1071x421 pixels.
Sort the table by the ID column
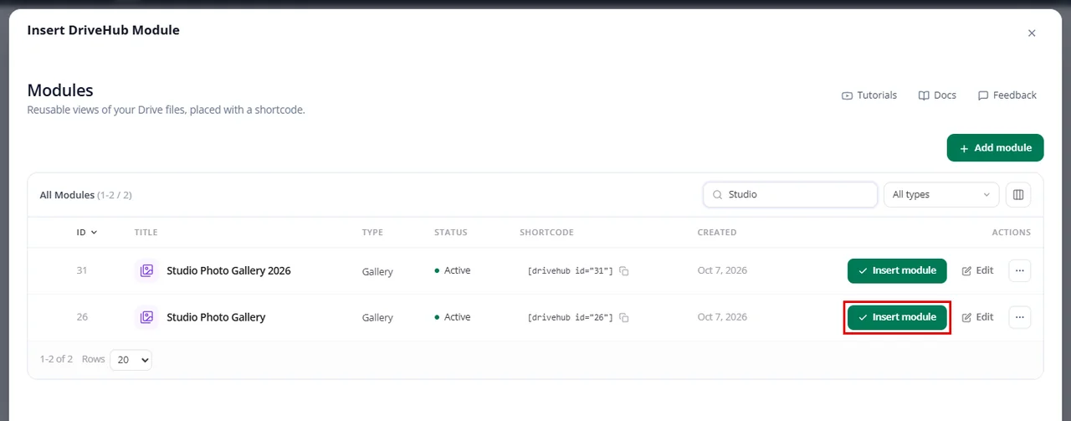tap(87, 232)
